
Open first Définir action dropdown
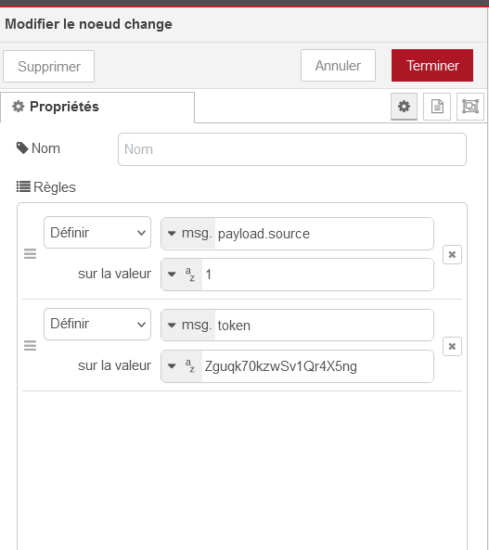pyautogui.click(x=97, y=233)
